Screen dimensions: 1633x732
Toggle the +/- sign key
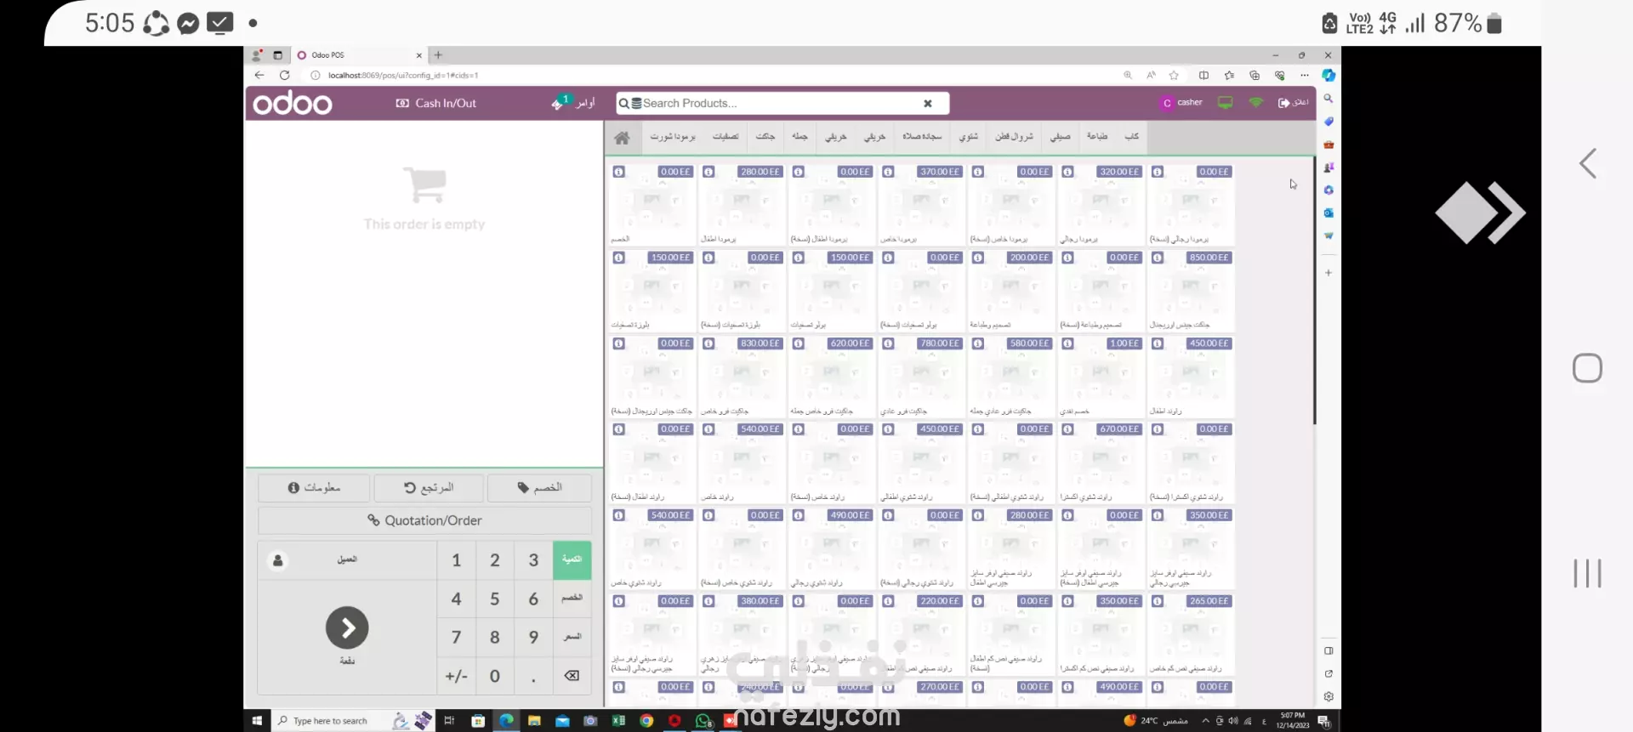pos(456,676)
